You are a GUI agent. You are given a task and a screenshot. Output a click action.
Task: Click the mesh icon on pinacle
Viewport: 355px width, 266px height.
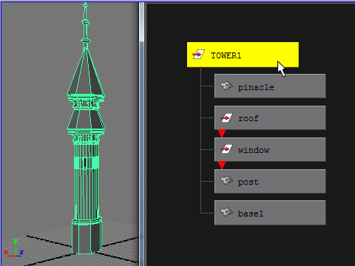point(226,86)
